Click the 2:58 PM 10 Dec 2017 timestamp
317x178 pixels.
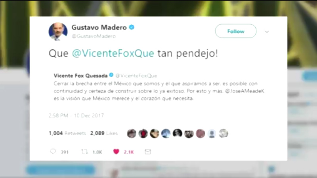point(76,116)
